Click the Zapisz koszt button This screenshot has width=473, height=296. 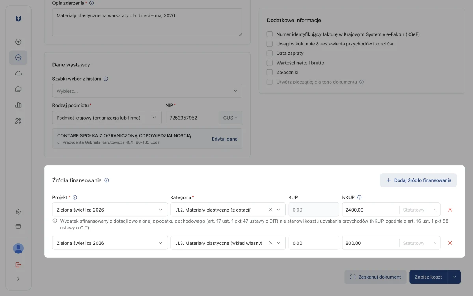(x=429, y=277)
